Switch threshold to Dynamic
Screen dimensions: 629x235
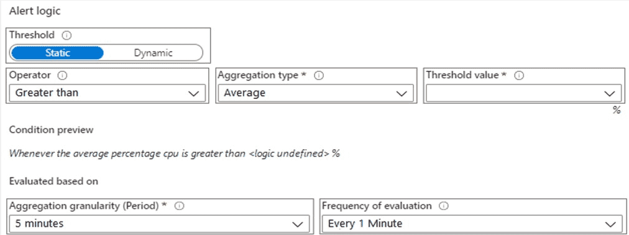(x=154, y=53)
